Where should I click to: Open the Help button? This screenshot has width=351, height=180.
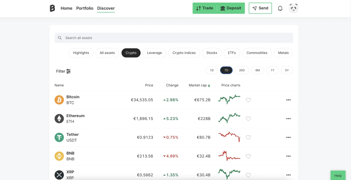[x=338, y=175]
